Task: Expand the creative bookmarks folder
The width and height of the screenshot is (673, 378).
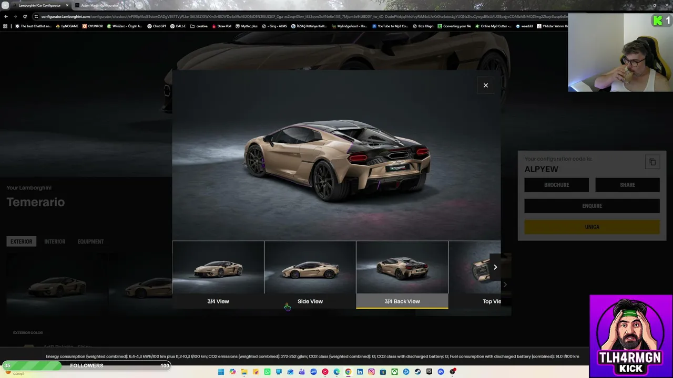Action: [x=199, y=26]
